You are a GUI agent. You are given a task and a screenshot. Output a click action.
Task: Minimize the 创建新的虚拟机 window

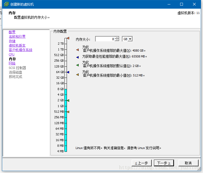[x=169, y=4]
